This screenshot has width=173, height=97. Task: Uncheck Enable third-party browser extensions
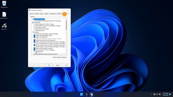click(x=34, y=40)
